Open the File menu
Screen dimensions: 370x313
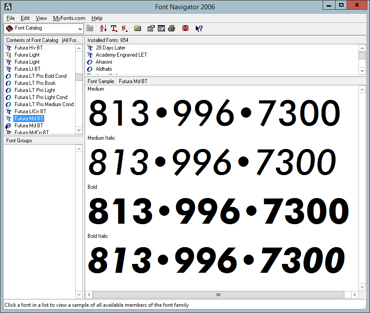pos(11,18)
